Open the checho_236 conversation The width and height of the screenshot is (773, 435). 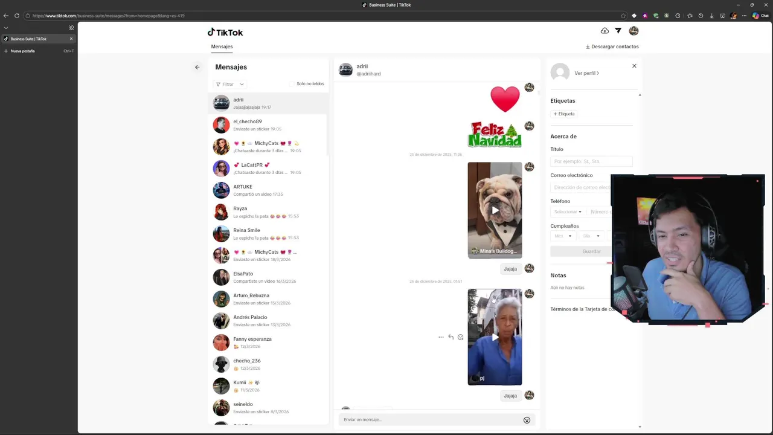269,364
